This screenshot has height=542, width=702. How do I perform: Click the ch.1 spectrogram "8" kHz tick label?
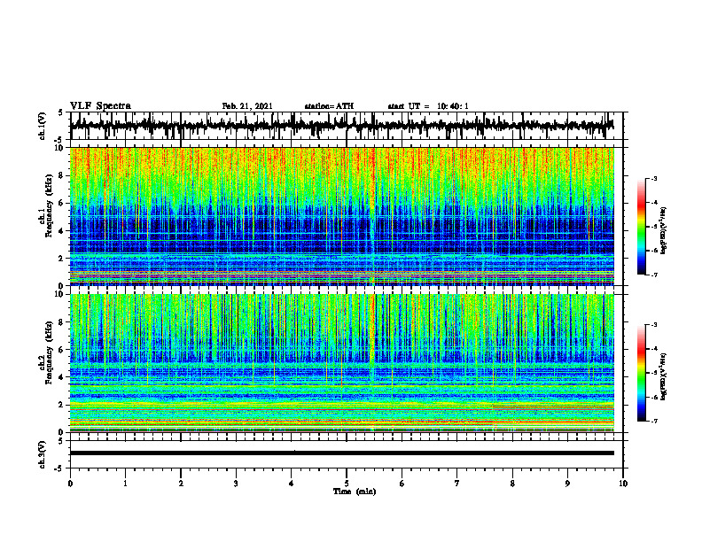(x=62, y=175)
